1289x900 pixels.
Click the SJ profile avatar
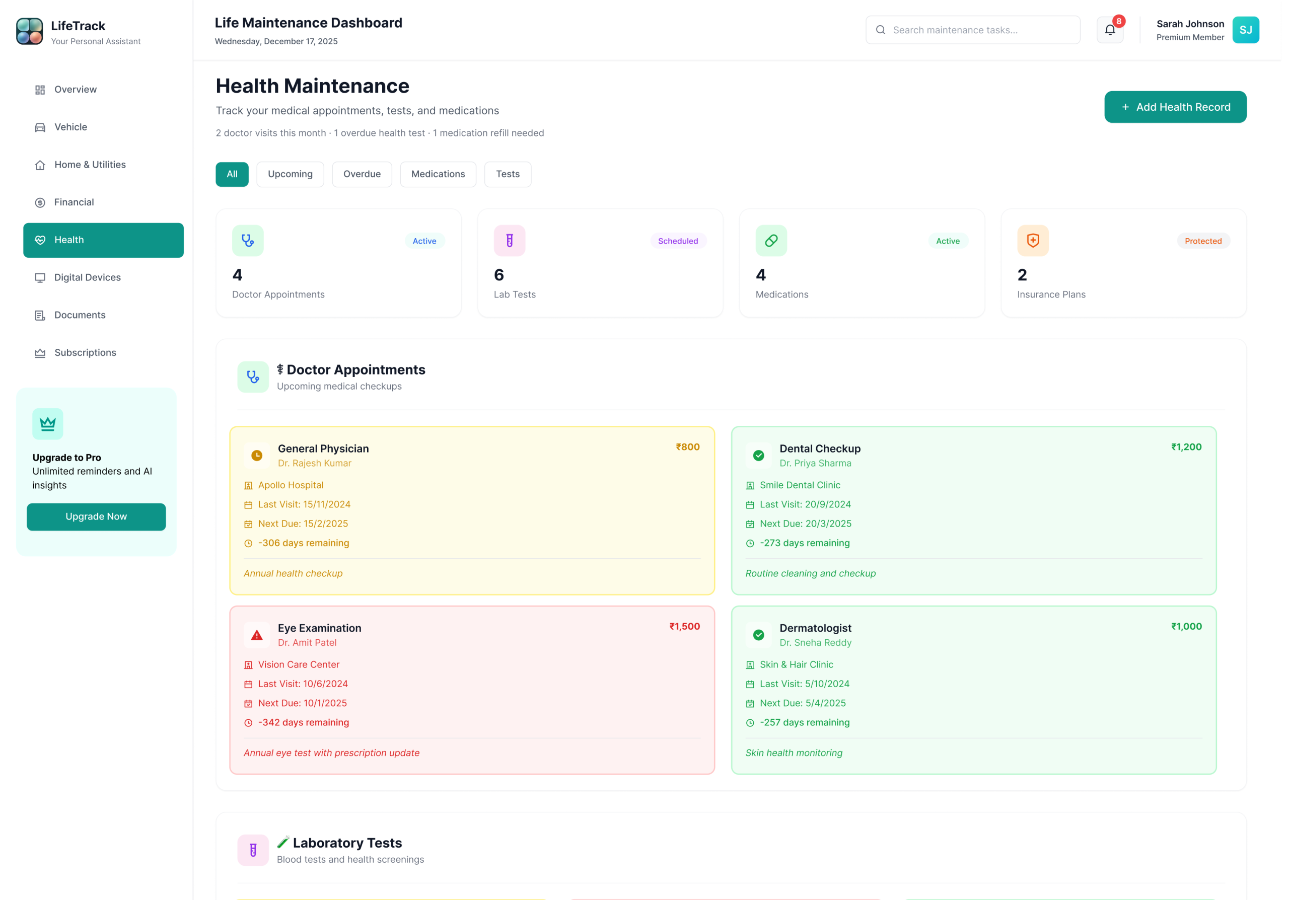click(1245, 29)
